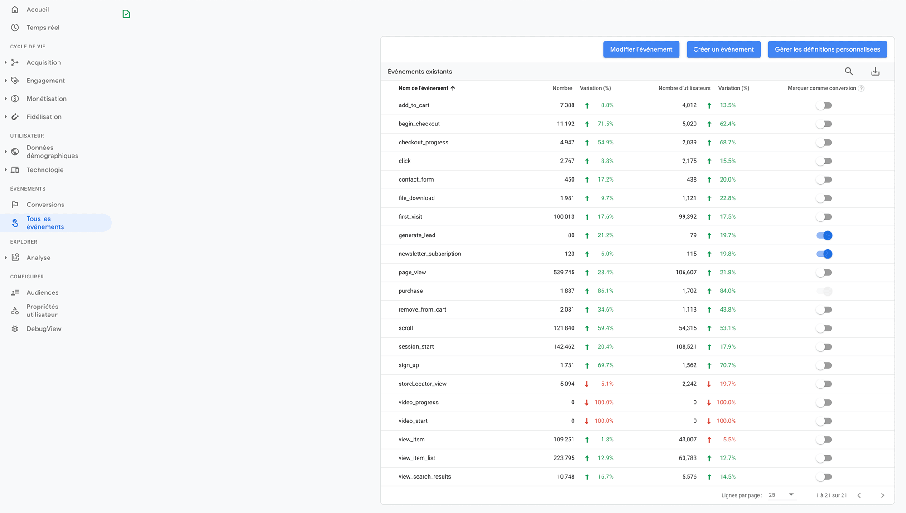Click the storeLocator_view event name
This screenshot has width=906, height=513.
pos(423,384)
